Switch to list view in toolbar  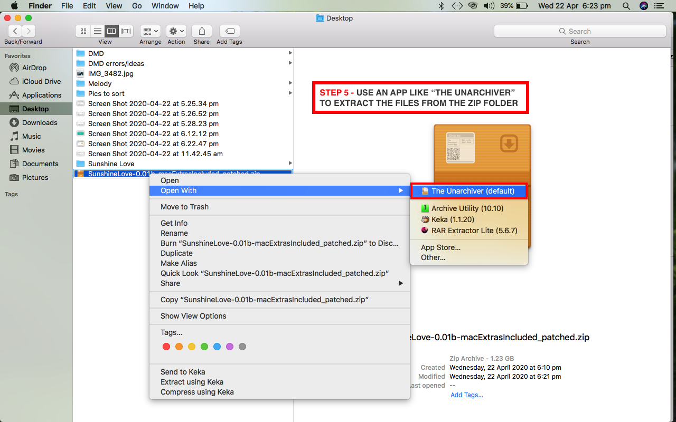tap(97, 31)
